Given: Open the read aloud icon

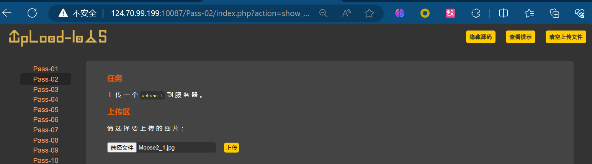Looking at the screenshot, I should coord(346,13).
